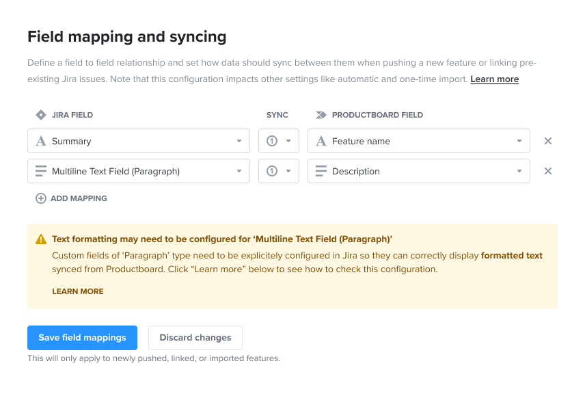Click Save field mappings button
Image resolution: width=585 pixels, height=398 pixels.
click(x=82, y=338)
